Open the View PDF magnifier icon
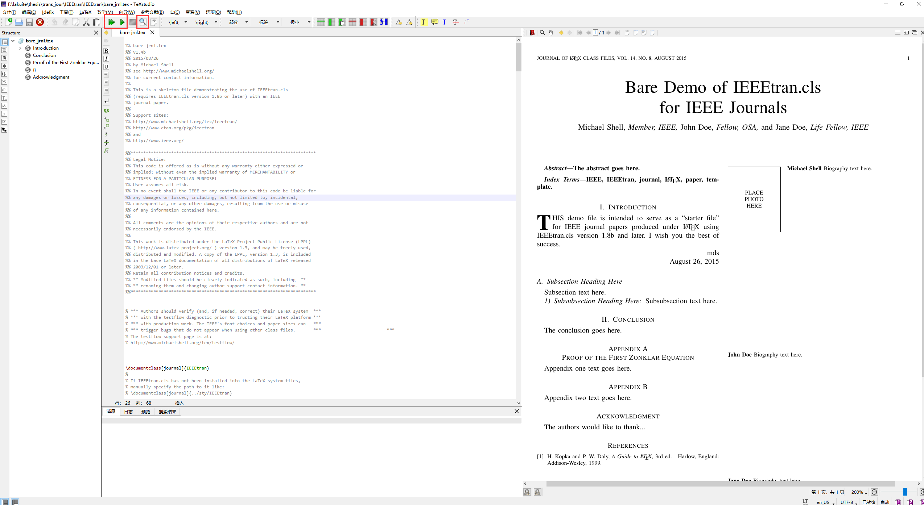This screenshot has width=924, height=505. (143, 22)
